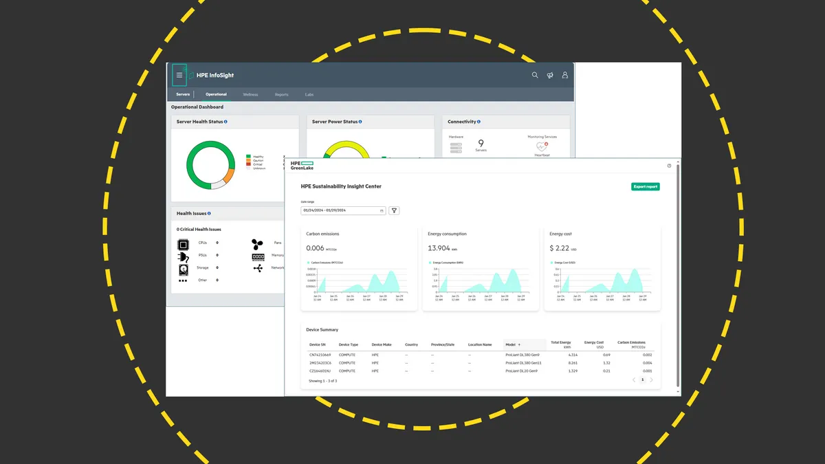Click info icon next to Server Health Status
The height and width of the screenshot is (464, 825).
coord(225,122)
